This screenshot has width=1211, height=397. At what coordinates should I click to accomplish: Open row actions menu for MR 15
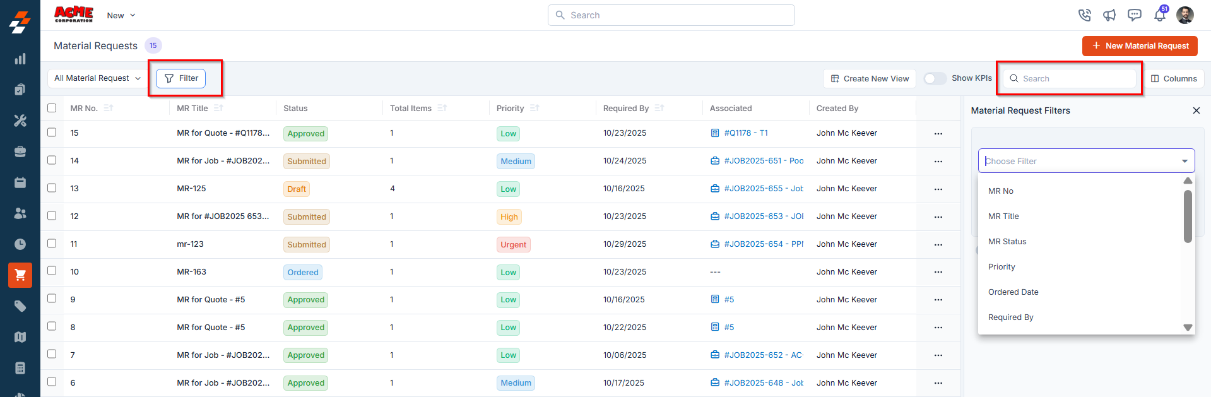point(938,134)
